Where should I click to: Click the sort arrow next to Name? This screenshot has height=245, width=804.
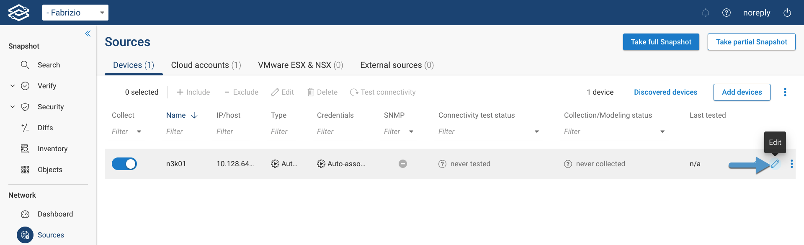point(194,115)
